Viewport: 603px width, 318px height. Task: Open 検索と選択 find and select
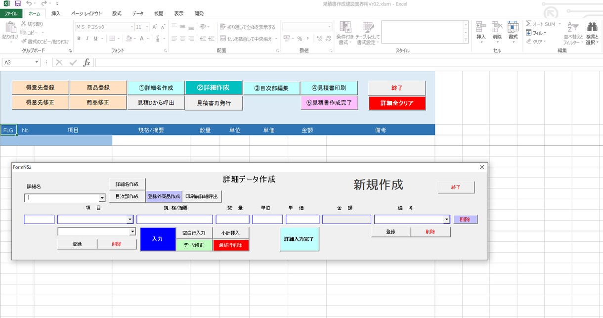click(x=592, y=33)
